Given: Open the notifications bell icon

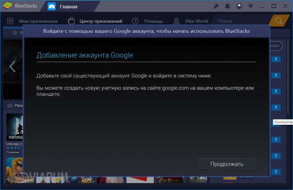Looking at the screenshot, I should [227, 6].
